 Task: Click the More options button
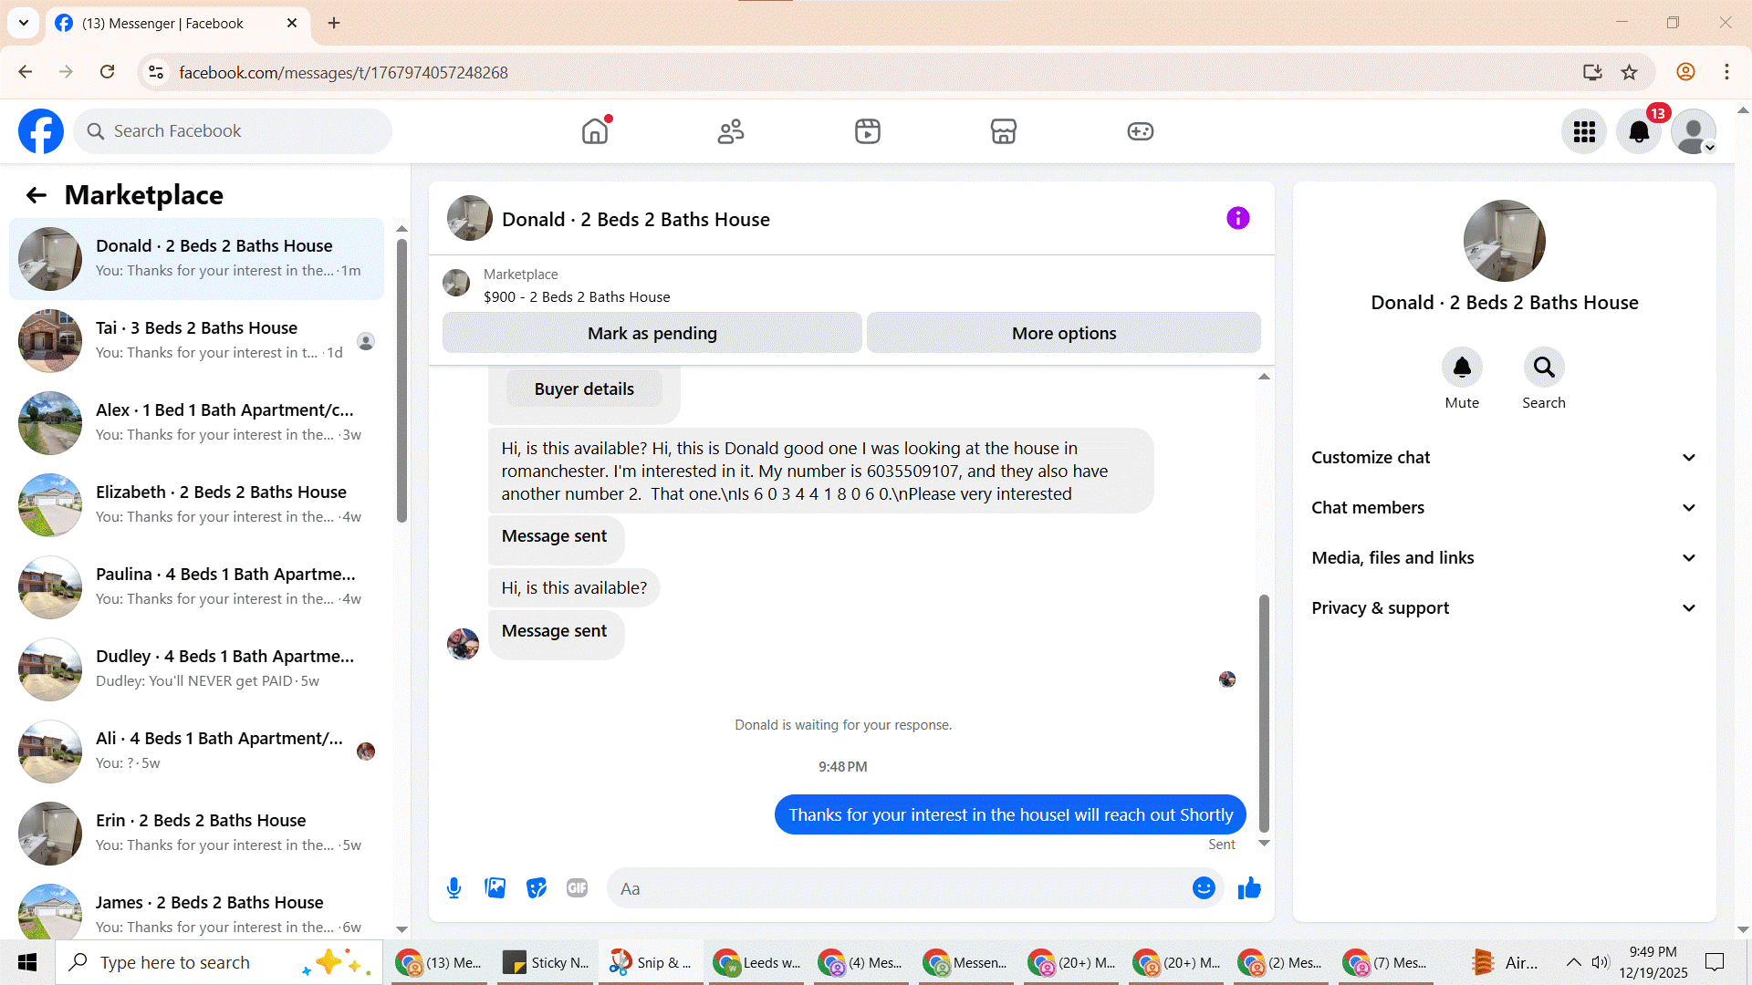click(x=1063, y=334)
